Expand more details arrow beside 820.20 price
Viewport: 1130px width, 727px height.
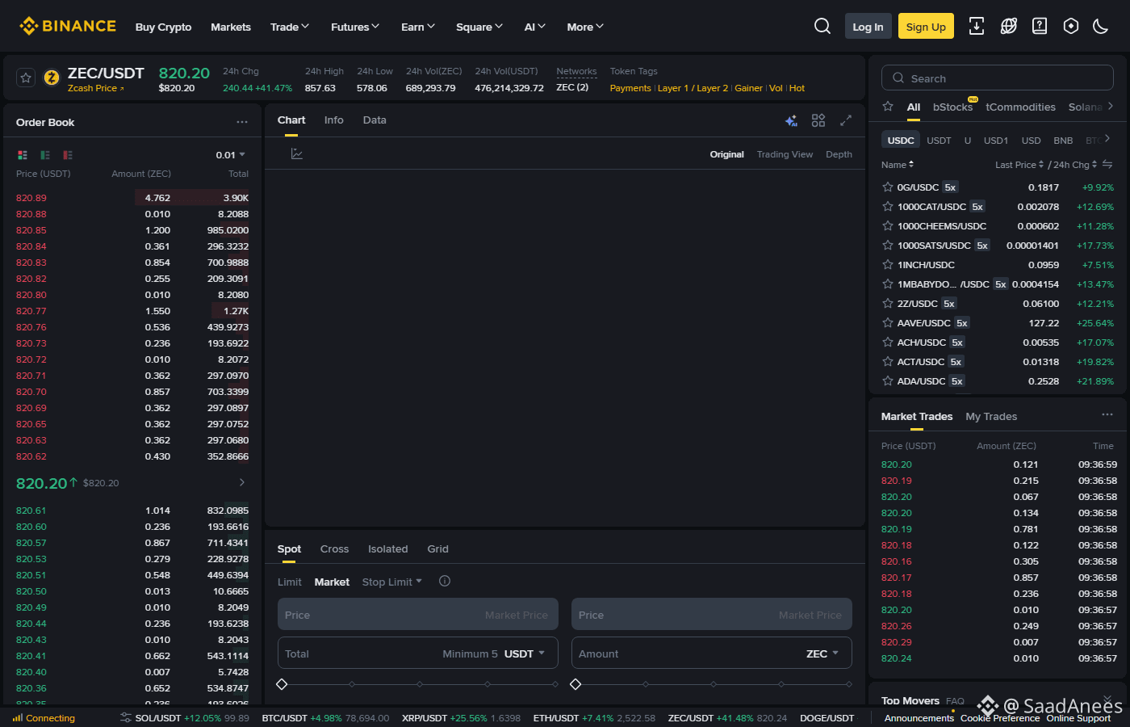(x=241, y=482)
